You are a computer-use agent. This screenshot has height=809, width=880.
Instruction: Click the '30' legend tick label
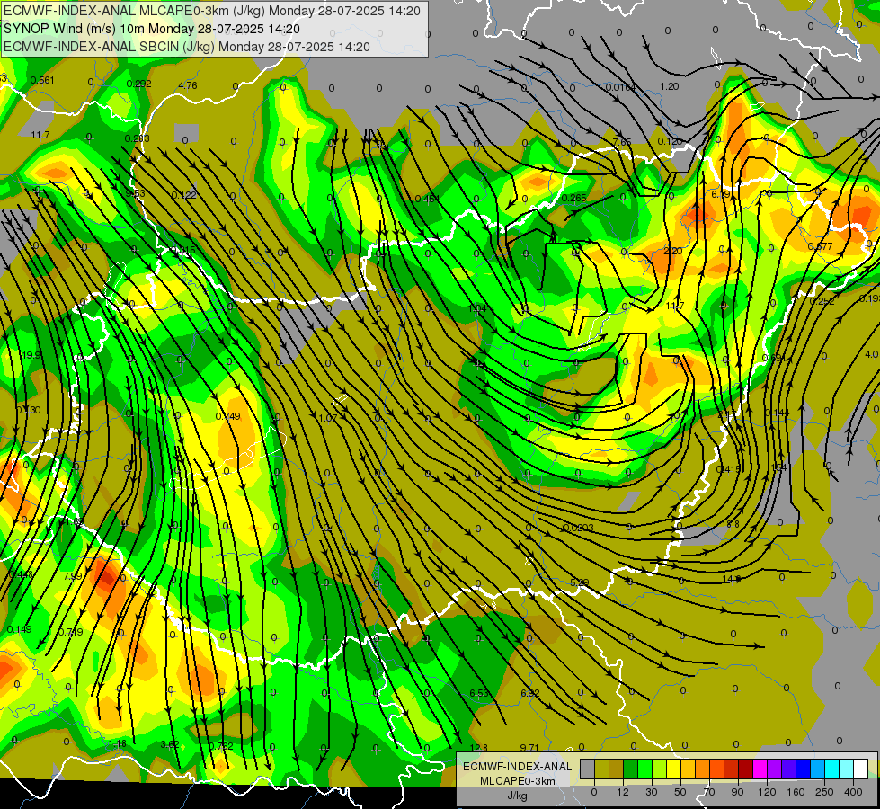tap(652, 792)
